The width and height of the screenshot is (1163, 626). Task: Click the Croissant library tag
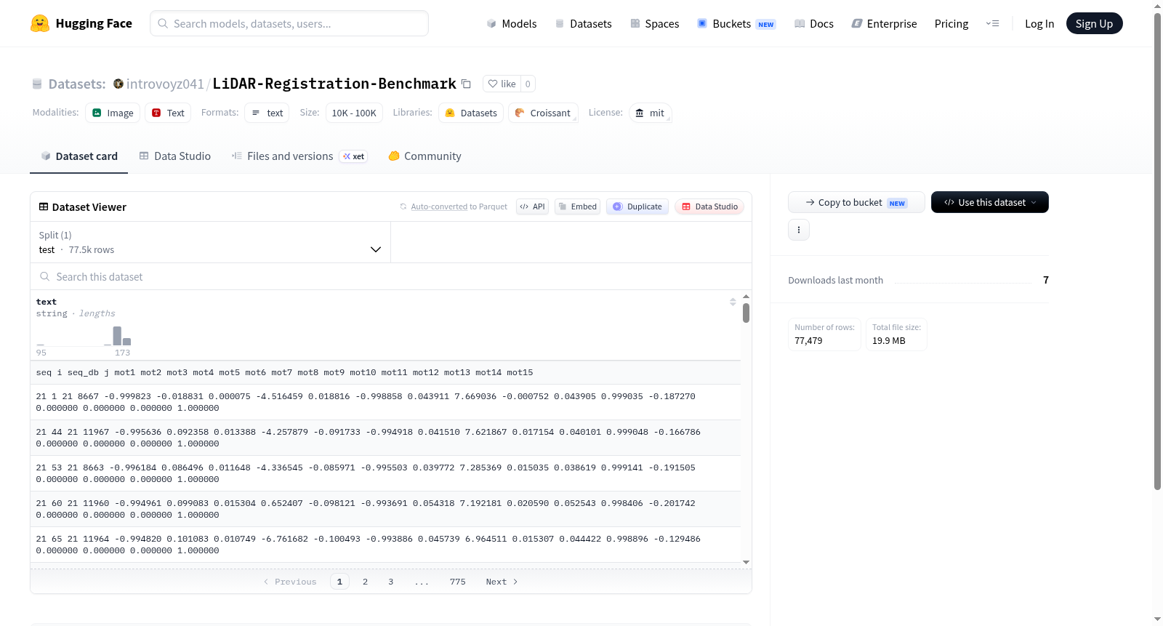(543, 113)
